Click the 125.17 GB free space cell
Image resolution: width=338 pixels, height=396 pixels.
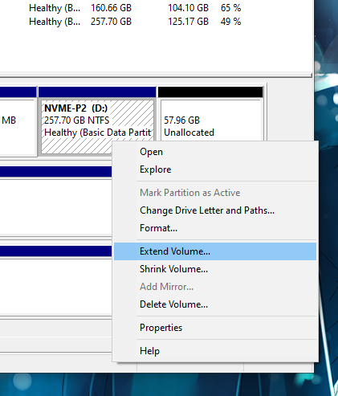coord(188,22)
